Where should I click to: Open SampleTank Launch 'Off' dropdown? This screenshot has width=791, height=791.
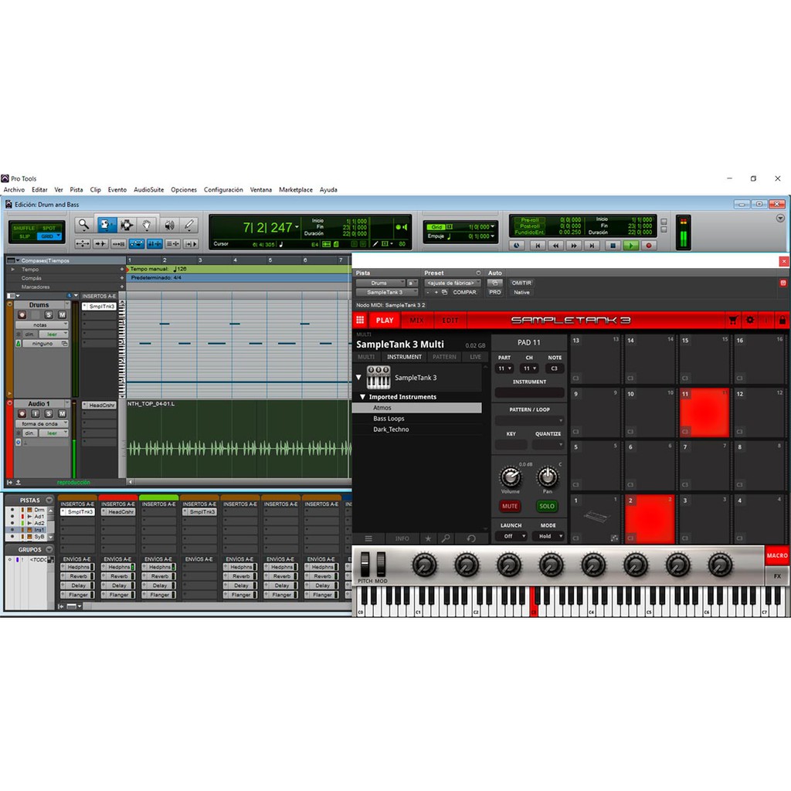[511, 536]
